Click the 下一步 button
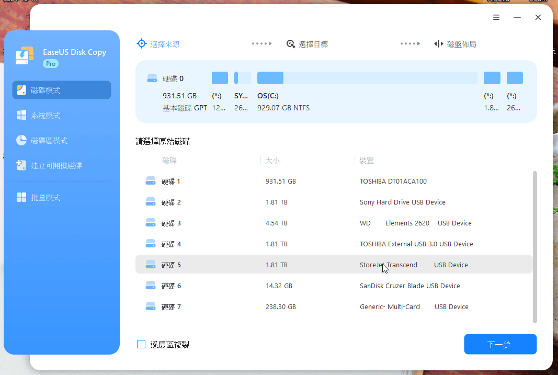This screenshot has height=375, width=558. click(x=500, y=344)
